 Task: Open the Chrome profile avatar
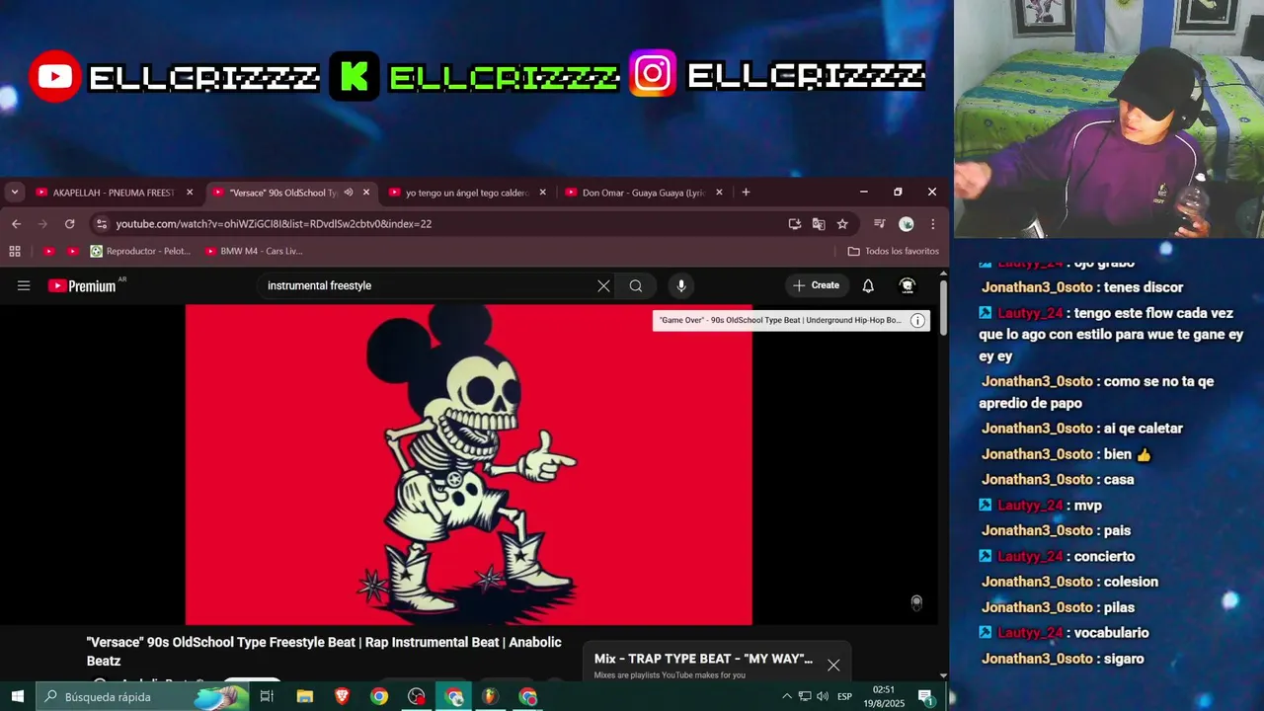tap(907, 224)
